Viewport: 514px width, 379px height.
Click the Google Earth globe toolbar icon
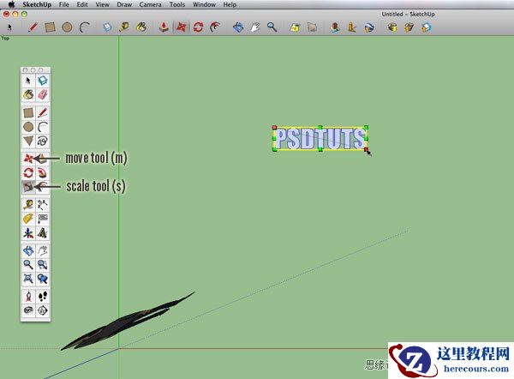pos(369,27)
